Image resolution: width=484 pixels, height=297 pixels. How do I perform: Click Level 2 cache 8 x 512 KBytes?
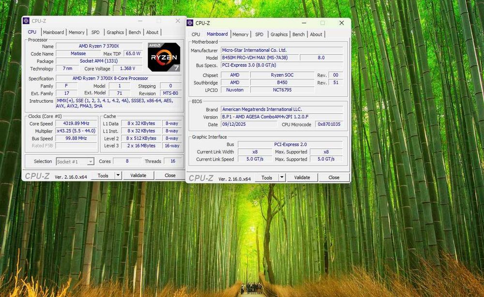click(141, 138)
